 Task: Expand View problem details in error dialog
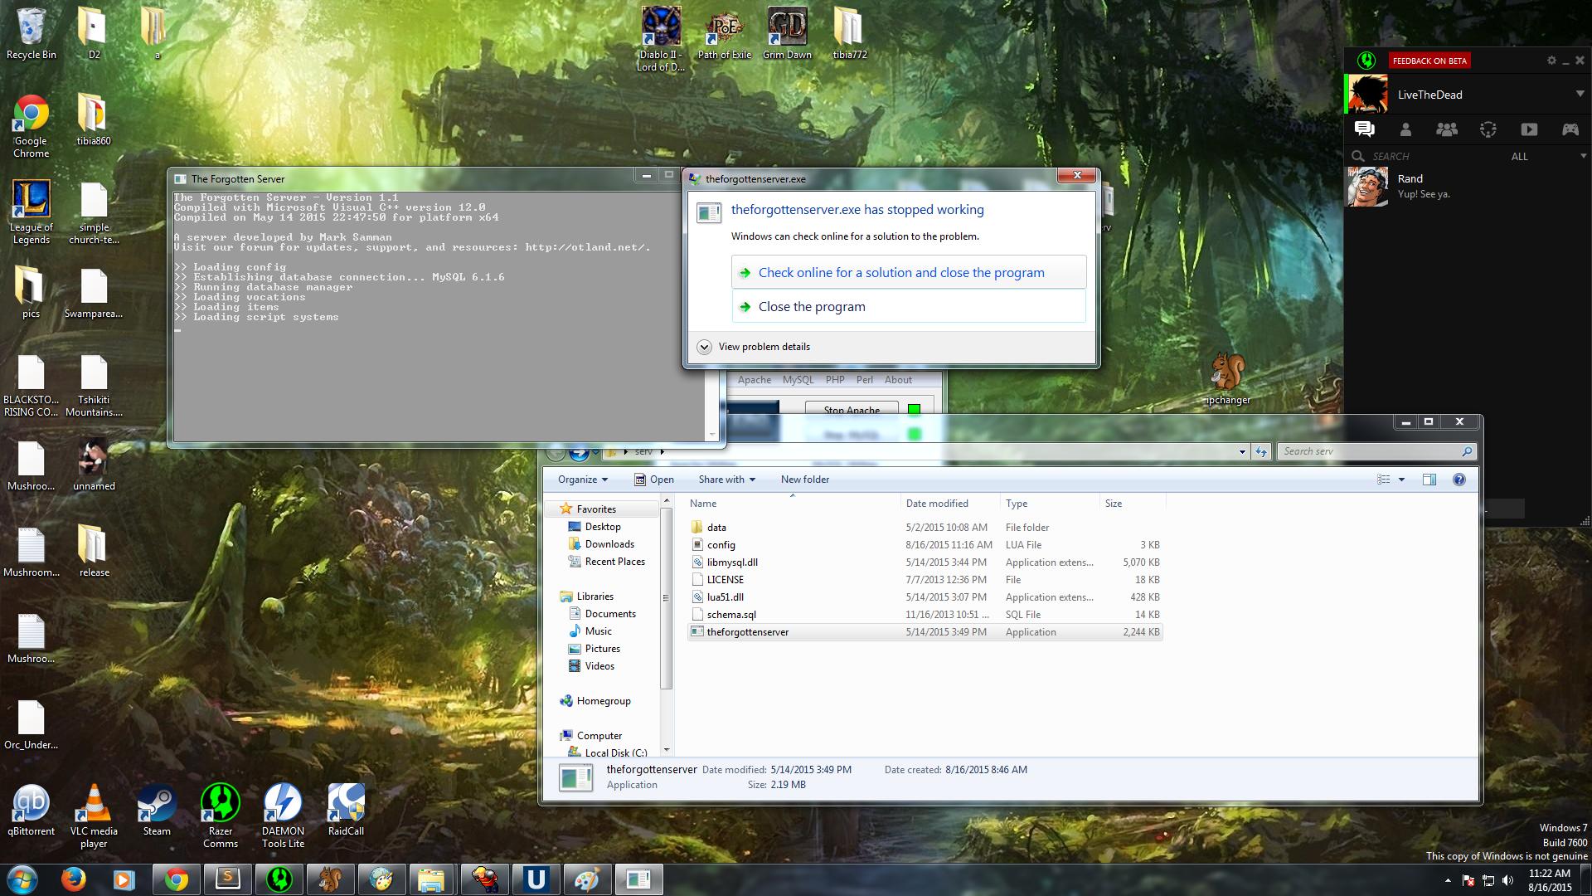[754, 347]
